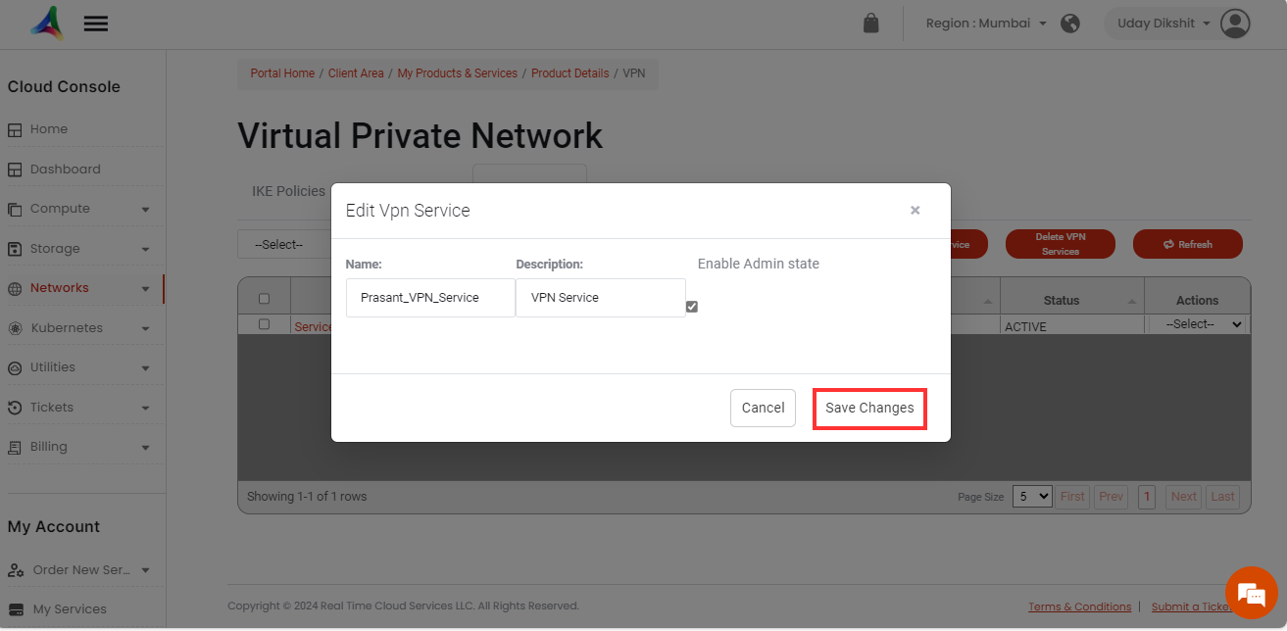Open the live chat bubble icon
1287x631 pixels.
1251,593
